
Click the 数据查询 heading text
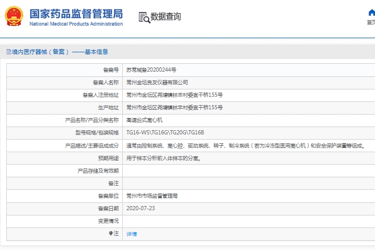pos(166,17)
